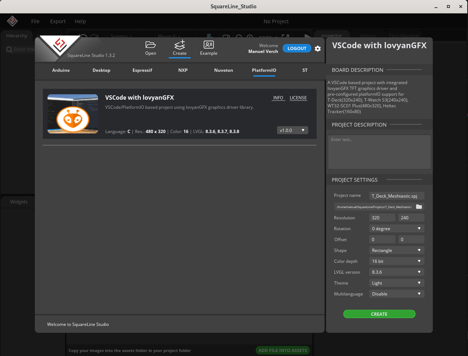Click the first Offset field

click(382, 239)
